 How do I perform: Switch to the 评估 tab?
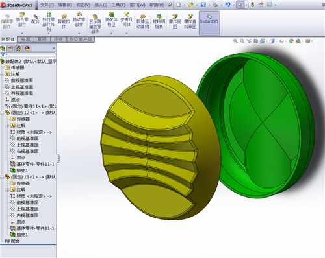click(58, 40)
